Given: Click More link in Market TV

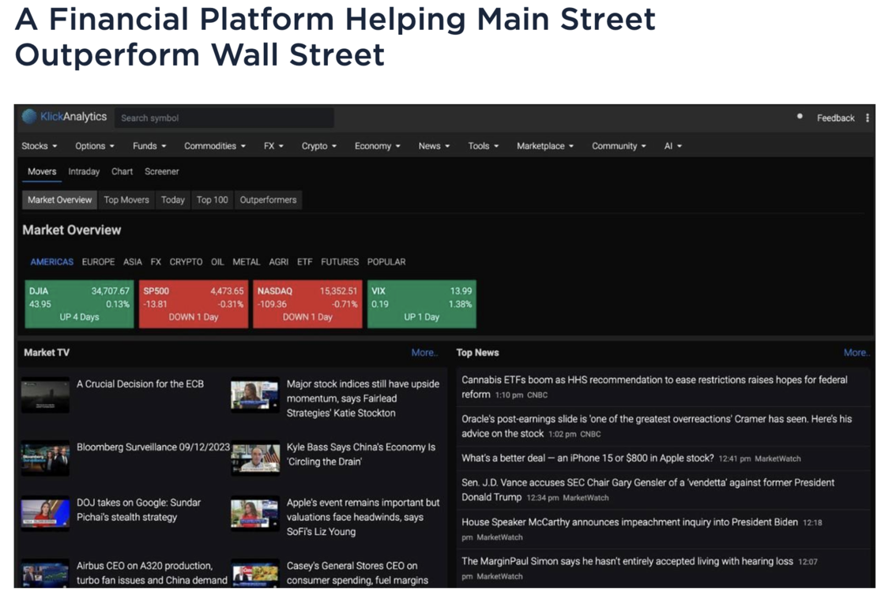Looking at the screenshot, I should pos(424,353).
